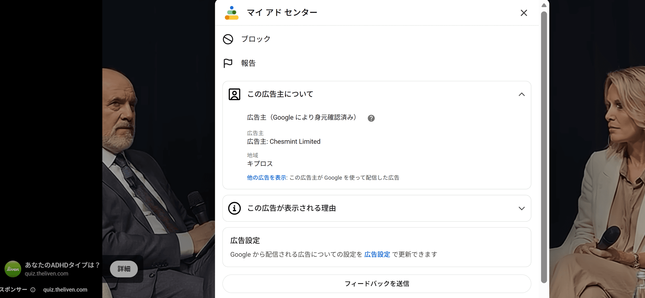Click the advertiser person icon
The image size is (645, 298).
(x=234, y=94)
